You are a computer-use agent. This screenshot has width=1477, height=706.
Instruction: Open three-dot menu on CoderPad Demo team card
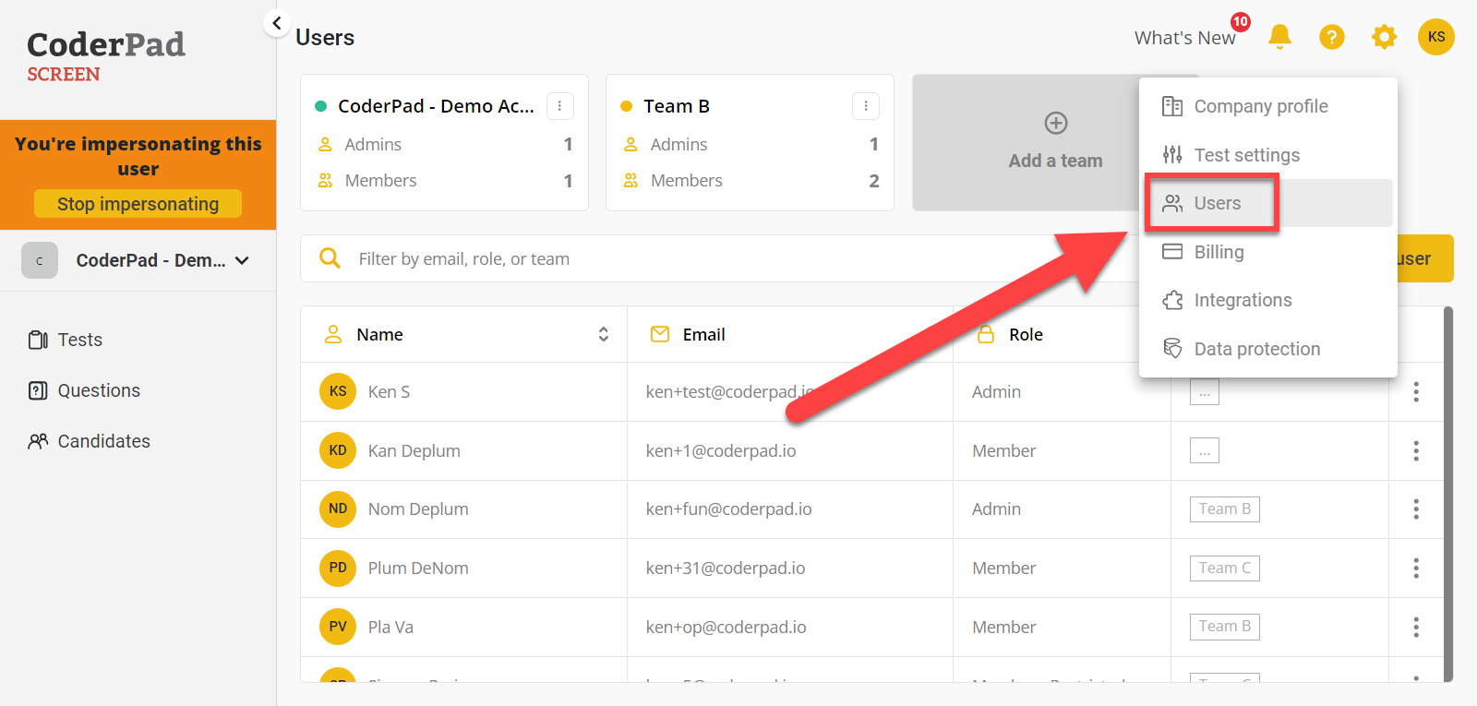(559, 106)
